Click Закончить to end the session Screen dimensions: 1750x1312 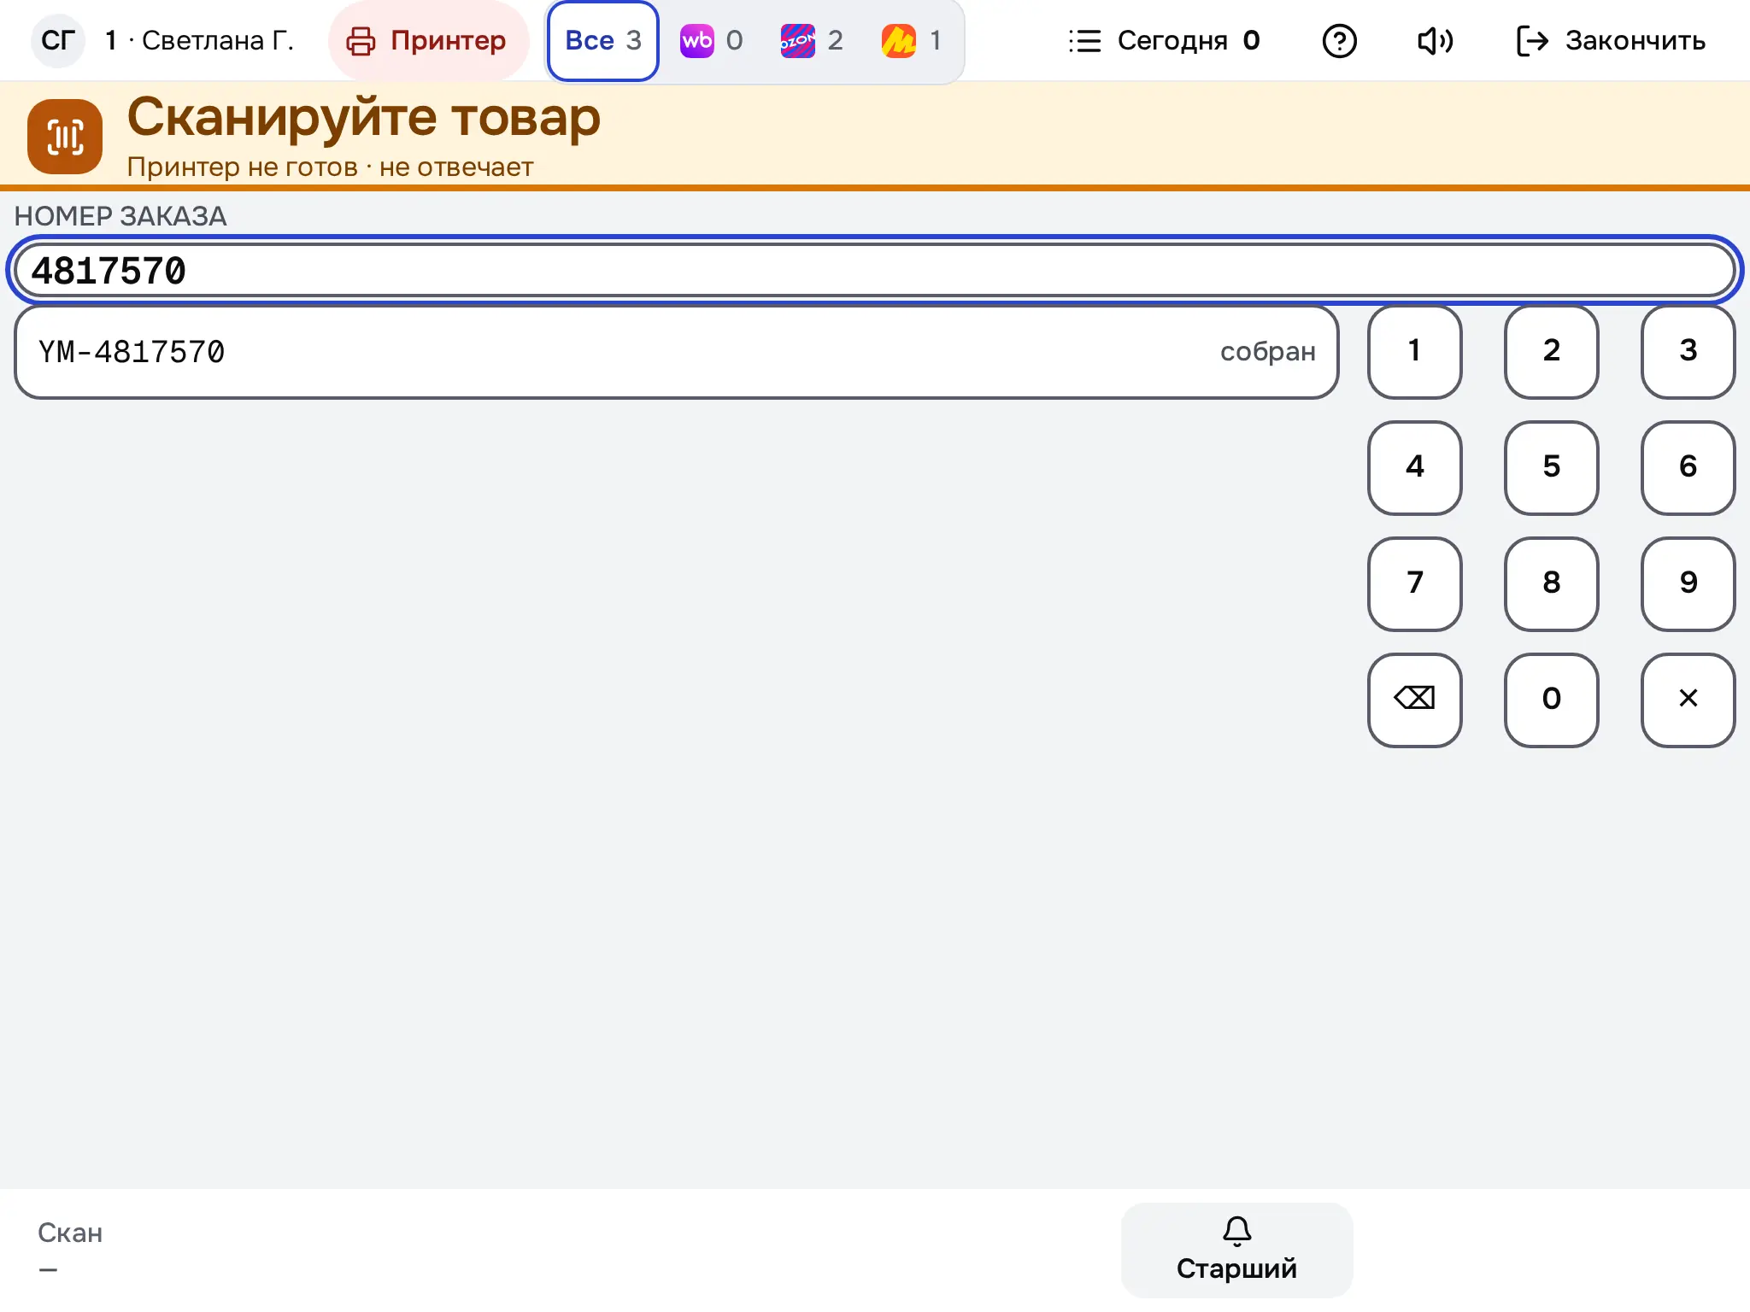pos(1611,41)
